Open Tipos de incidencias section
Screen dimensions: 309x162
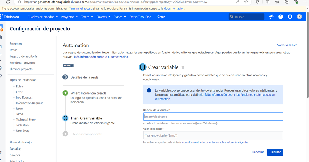pyautogui.click(x=23, y=80)
